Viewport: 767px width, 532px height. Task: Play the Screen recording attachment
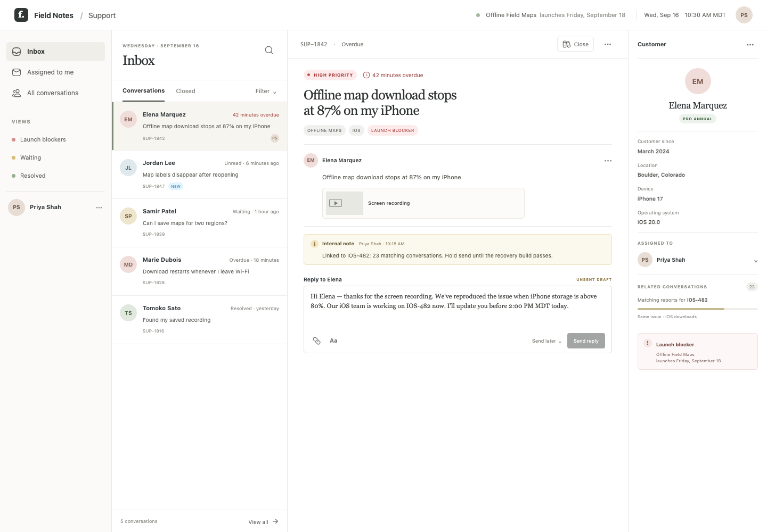[x=336, y=203]
